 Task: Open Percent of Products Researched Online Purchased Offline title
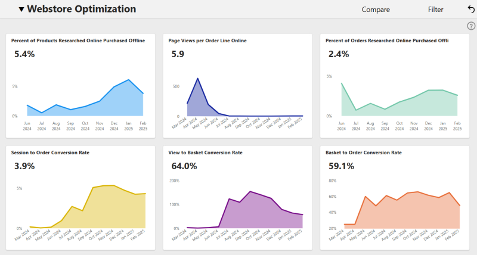[x=78, y=41]
